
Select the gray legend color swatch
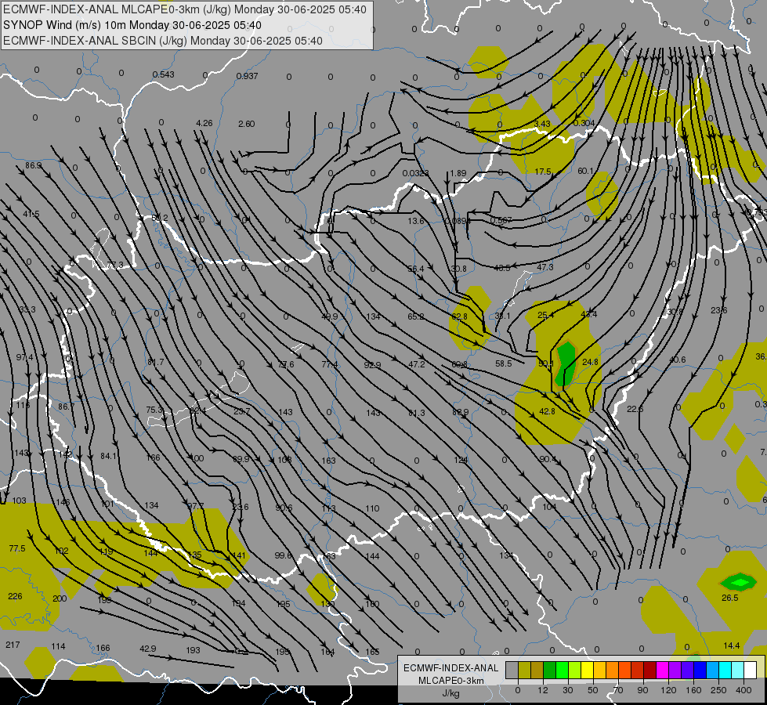pos(512,671)
